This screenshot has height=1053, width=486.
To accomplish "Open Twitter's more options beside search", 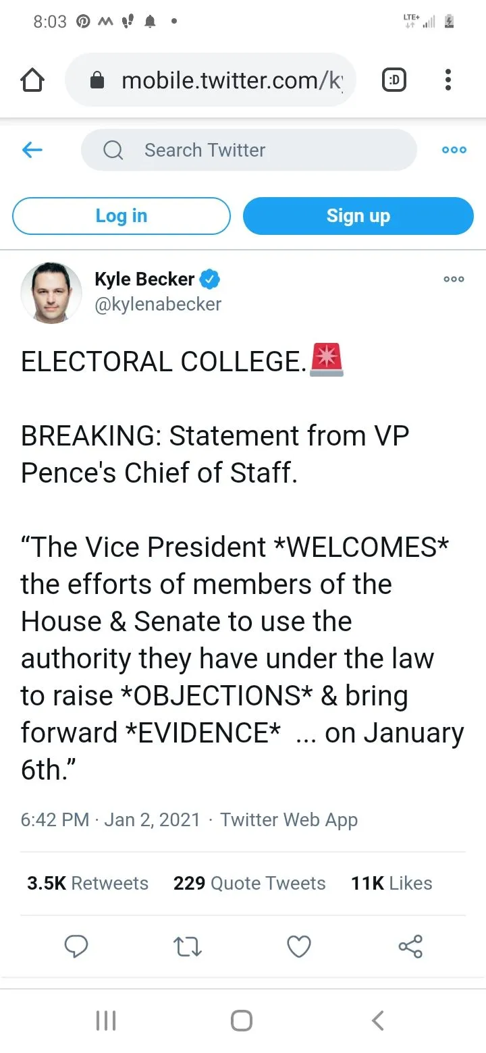I will point(454,150).
